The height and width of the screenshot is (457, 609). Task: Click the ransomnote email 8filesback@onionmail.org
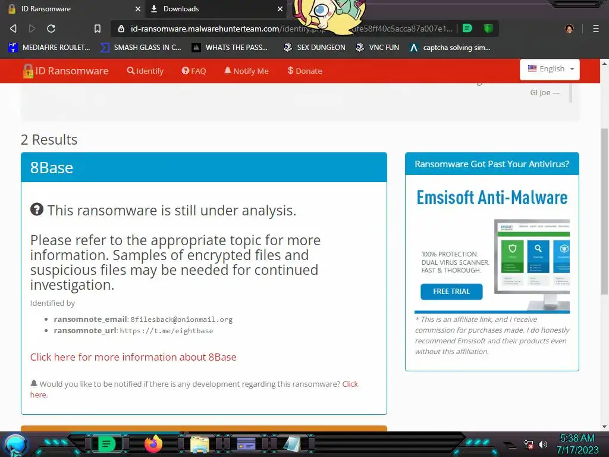tap(181, 320)
